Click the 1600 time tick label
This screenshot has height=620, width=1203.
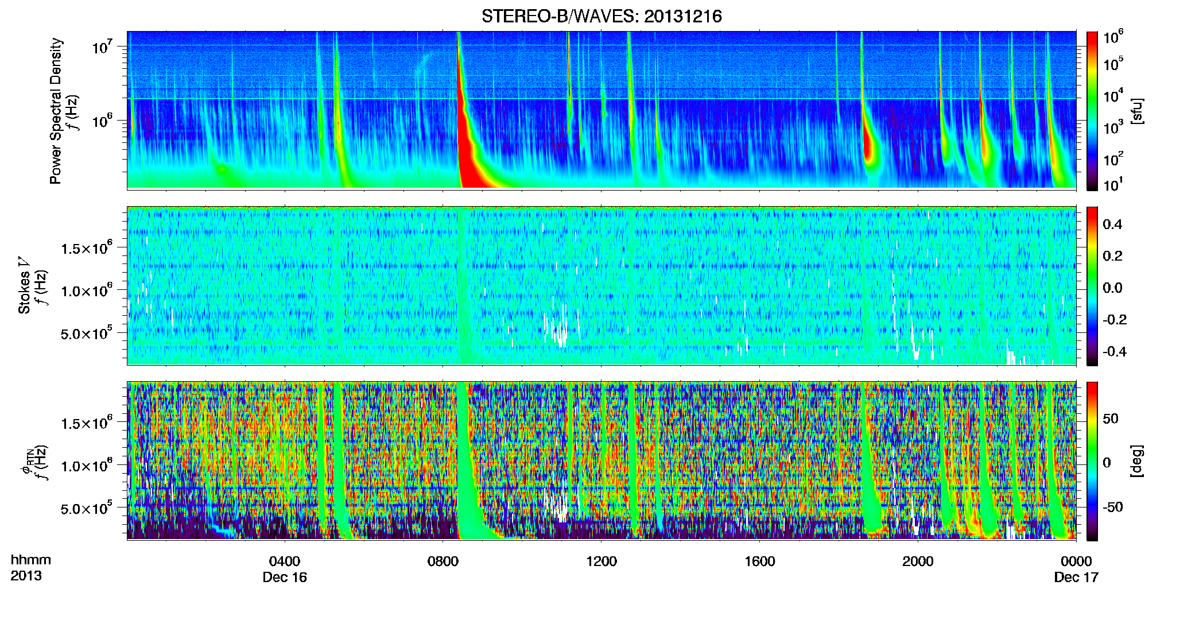tap(760, 561)
